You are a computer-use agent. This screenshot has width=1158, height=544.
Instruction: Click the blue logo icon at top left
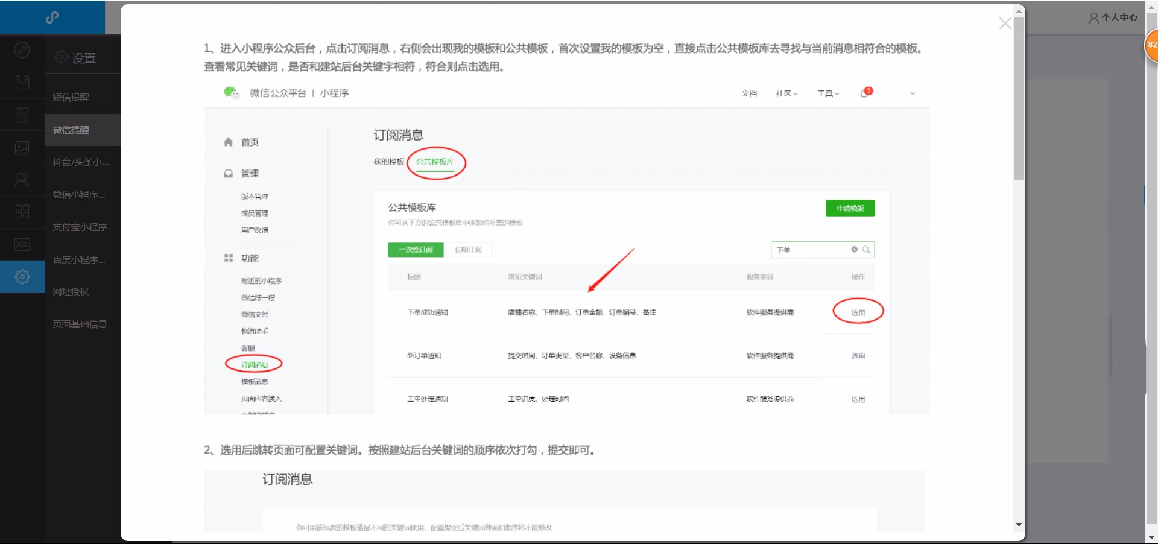click(52, 17)
